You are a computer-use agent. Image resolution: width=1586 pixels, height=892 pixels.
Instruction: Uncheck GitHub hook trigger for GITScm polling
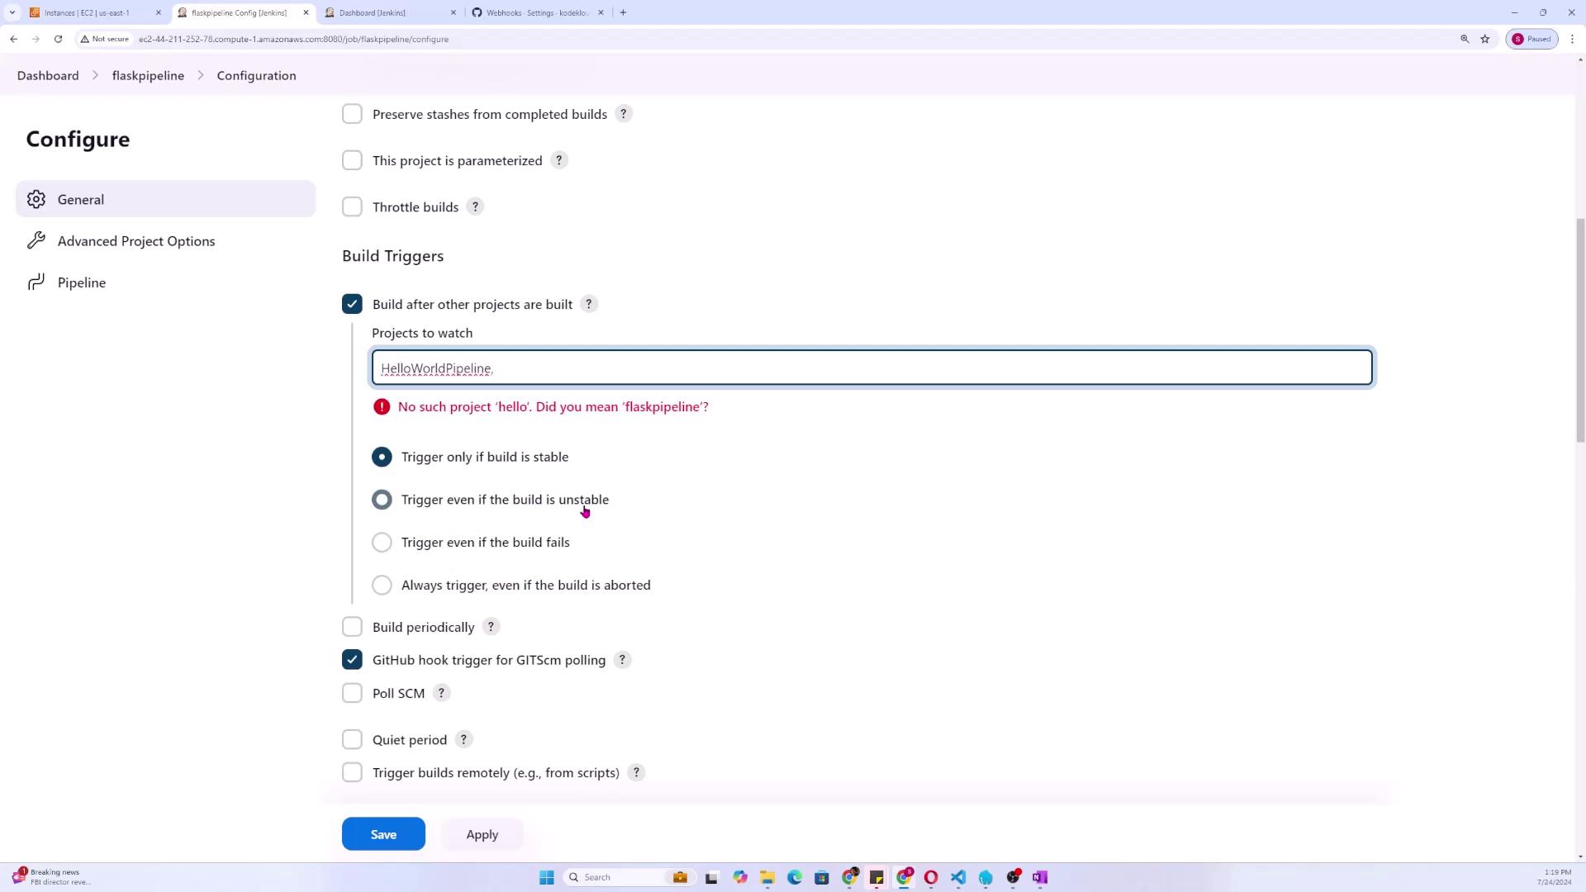pyautogui.click(x=352, y=660)
